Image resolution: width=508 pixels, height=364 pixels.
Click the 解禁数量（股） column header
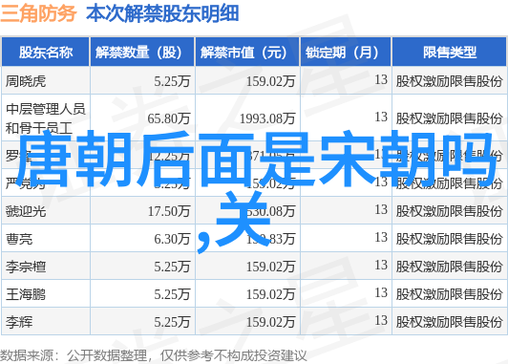(142, 53)
